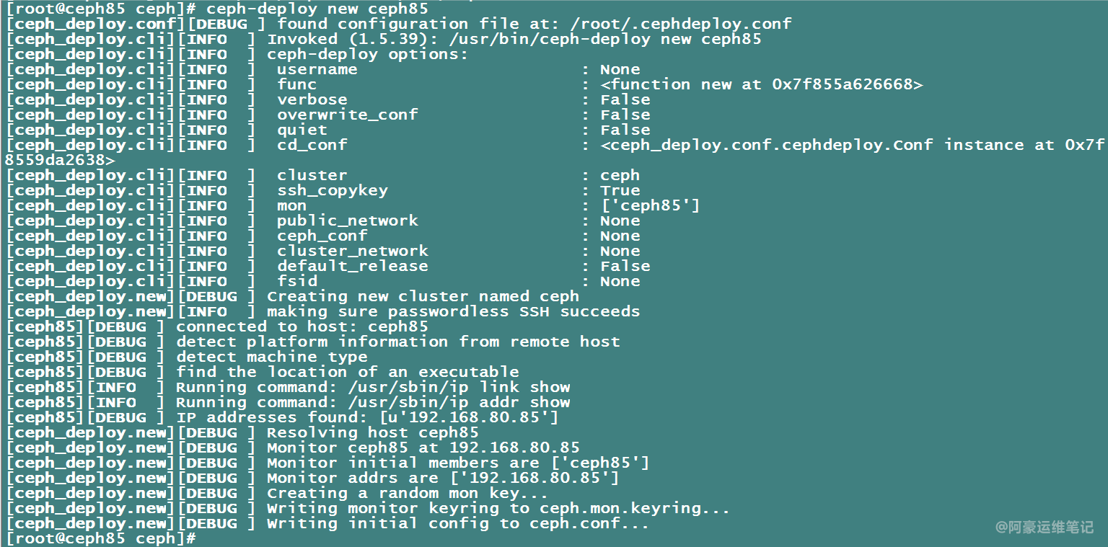The height and width of the screenshot is (547, 1108).
Task: Click the typed command "ceph-deploy new ceph85" on the first line
Action: (317, 9)
